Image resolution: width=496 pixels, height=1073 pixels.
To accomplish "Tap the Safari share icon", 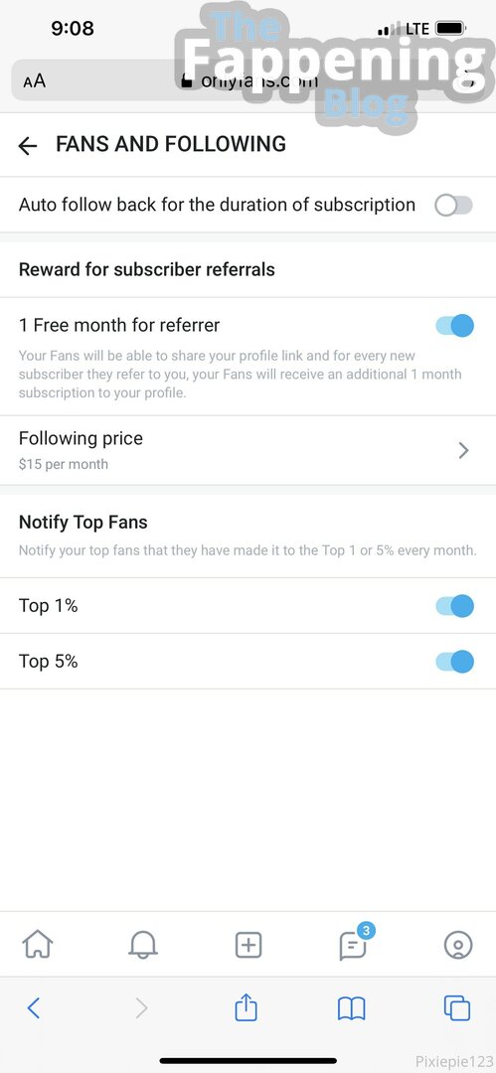I will (x=246, y=1008).
